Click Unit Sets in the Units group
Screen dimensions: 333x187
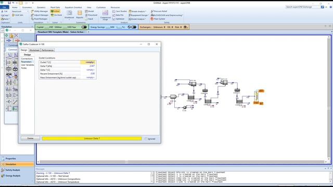click(17, 15)
